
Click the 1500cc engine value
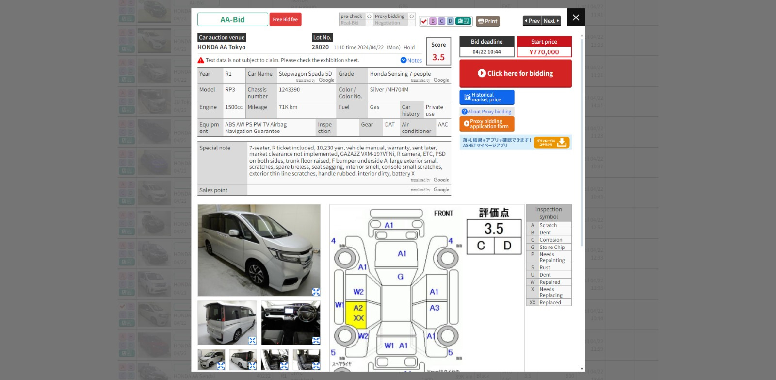tap(234, 107)
